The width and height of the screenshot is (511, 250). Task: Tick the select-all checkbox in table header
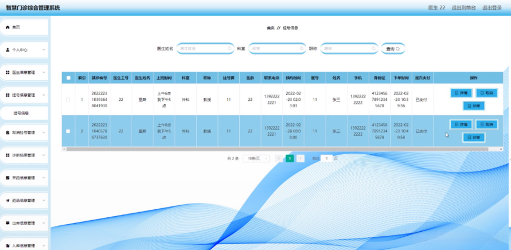click(68, 78)
